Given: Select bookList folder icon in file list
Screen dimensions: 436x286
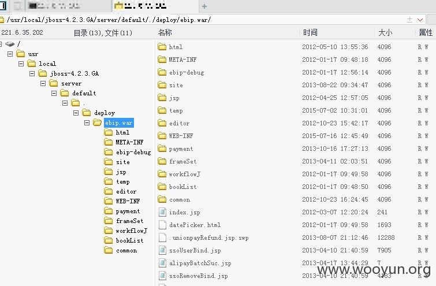Looking at the screenshot, I should coord(162,187).
